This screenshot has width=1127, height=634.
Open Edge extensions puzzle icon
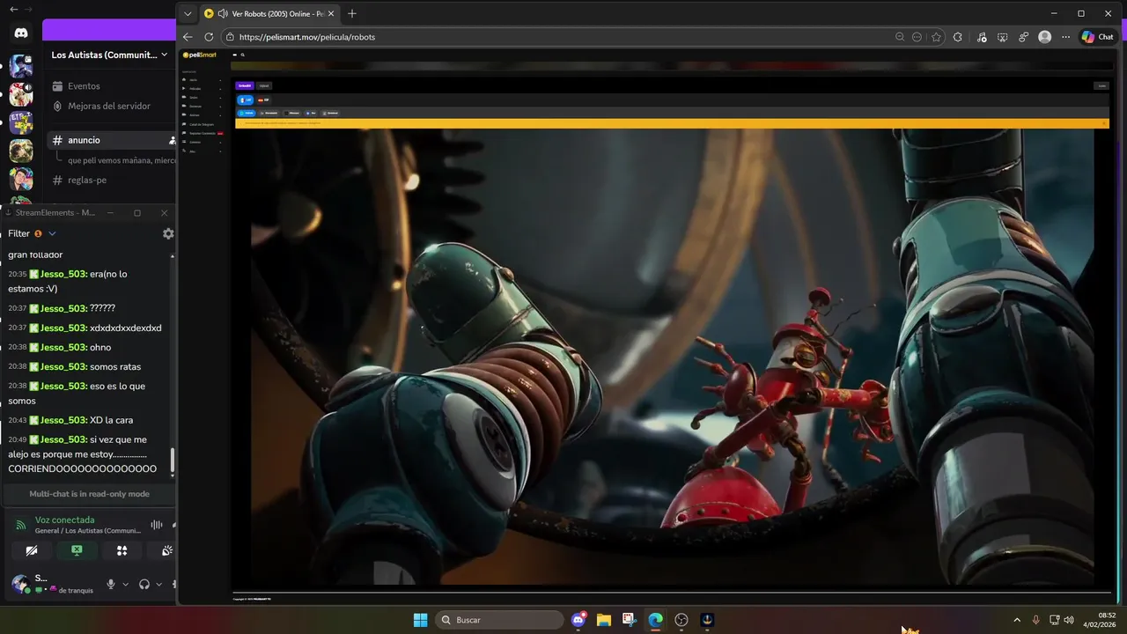(x=958, y=37)
